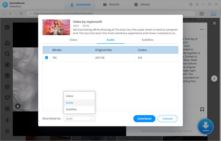Click the Instagram logo in sidebar

7,27
